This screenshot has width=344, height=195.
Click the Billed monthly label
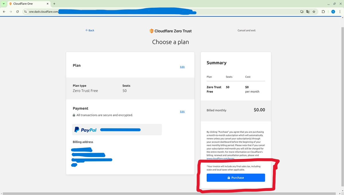pos(216,110)
